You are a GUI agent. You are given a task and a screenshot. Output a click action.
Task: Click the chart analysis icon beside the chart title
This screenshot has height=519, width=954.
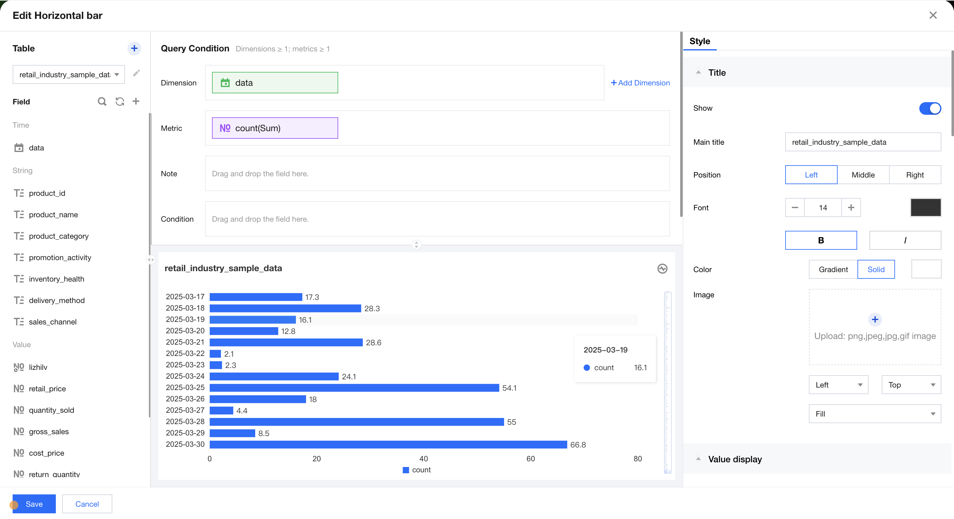tap(662, 268)
